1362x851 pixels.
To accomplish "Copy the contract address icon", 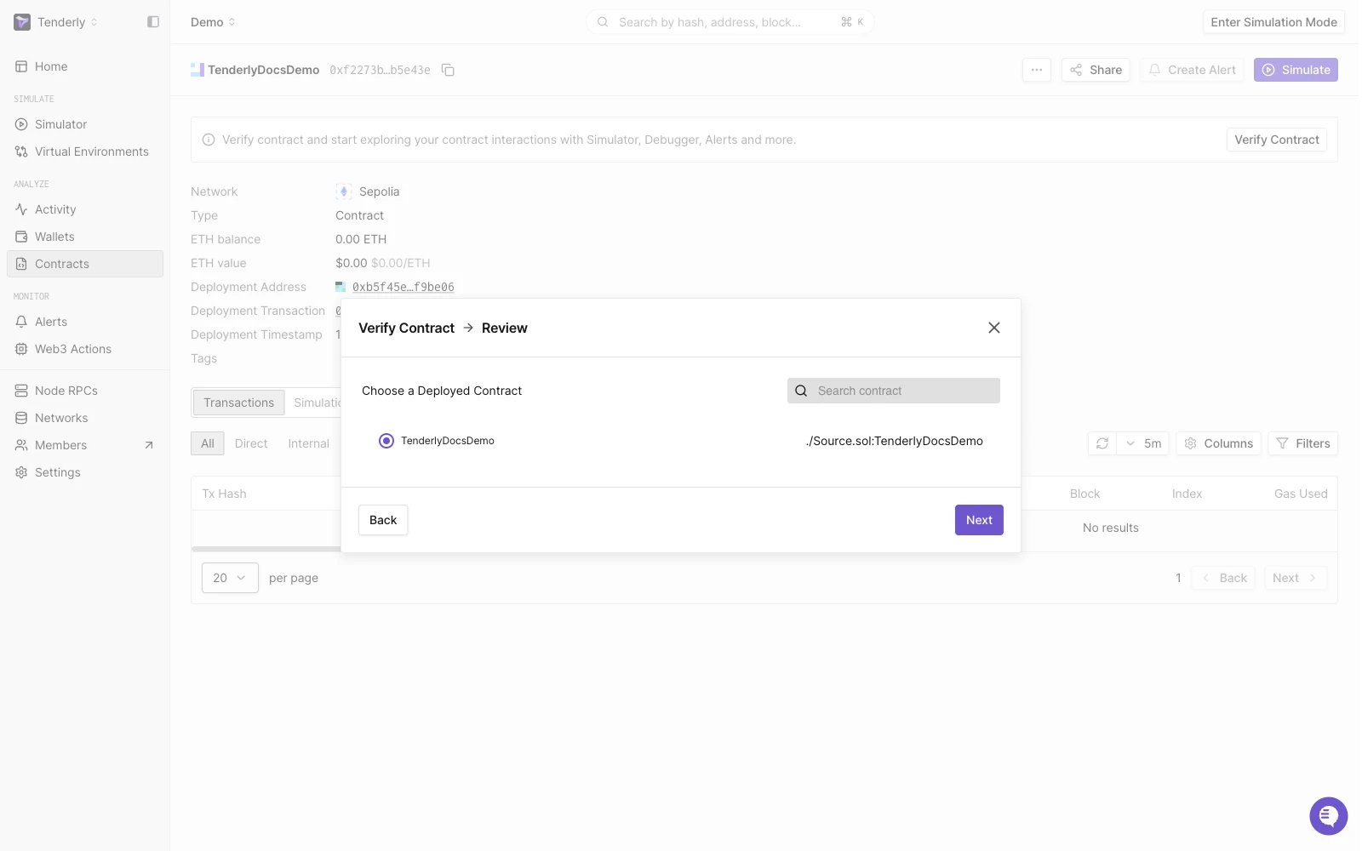I will coord(448,70).
